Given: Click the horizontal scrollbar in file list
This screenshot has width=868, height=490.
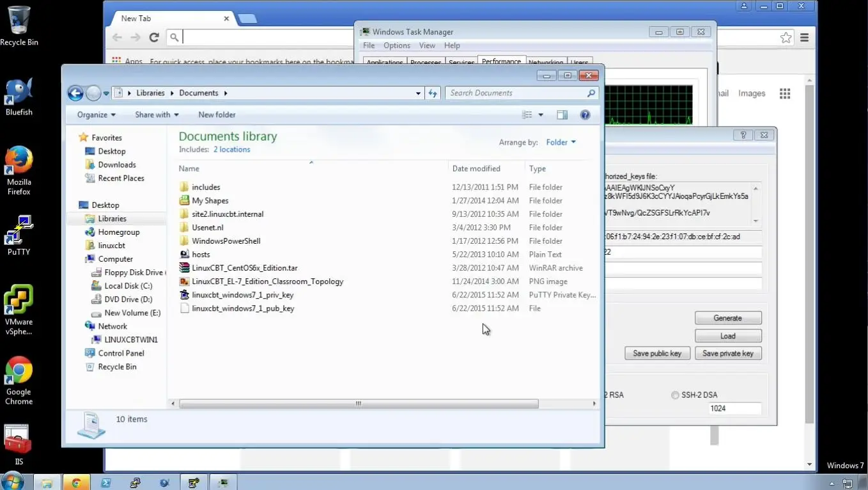Looking at the screenshot, I should (359, 404).
